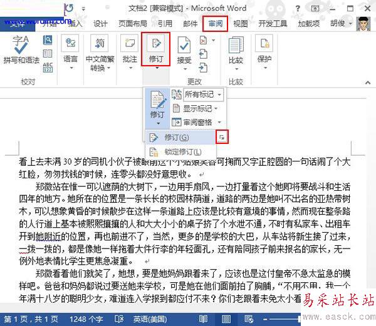
Task: Expand the arrow under the 比较 button
Action: point(236,69)
